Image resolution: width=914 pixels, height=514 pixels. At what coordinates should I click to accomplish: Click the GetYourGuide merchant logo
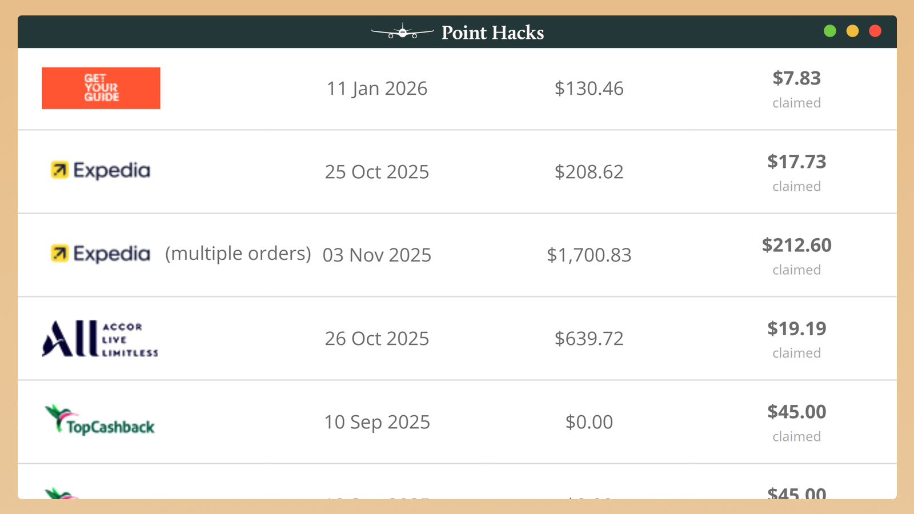coord(101,88)
